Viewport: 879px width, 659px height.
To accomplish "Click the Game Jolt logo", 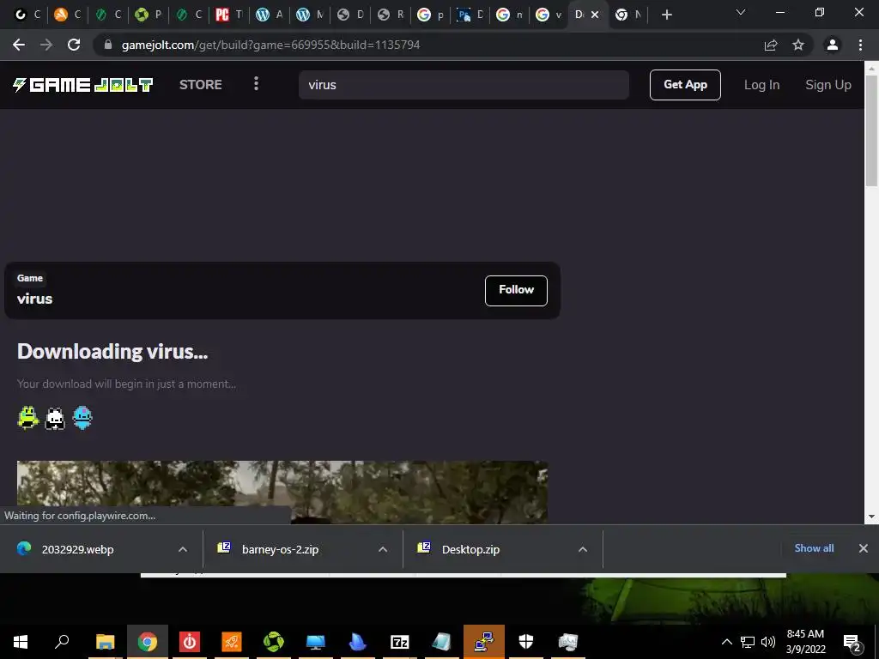I will tap(83, 85).
